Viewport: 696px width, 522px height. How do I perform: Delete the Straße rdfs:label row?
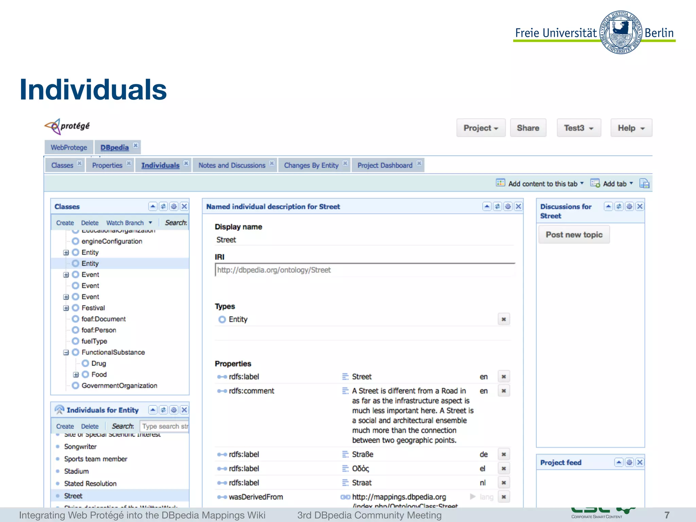(504, 454)
